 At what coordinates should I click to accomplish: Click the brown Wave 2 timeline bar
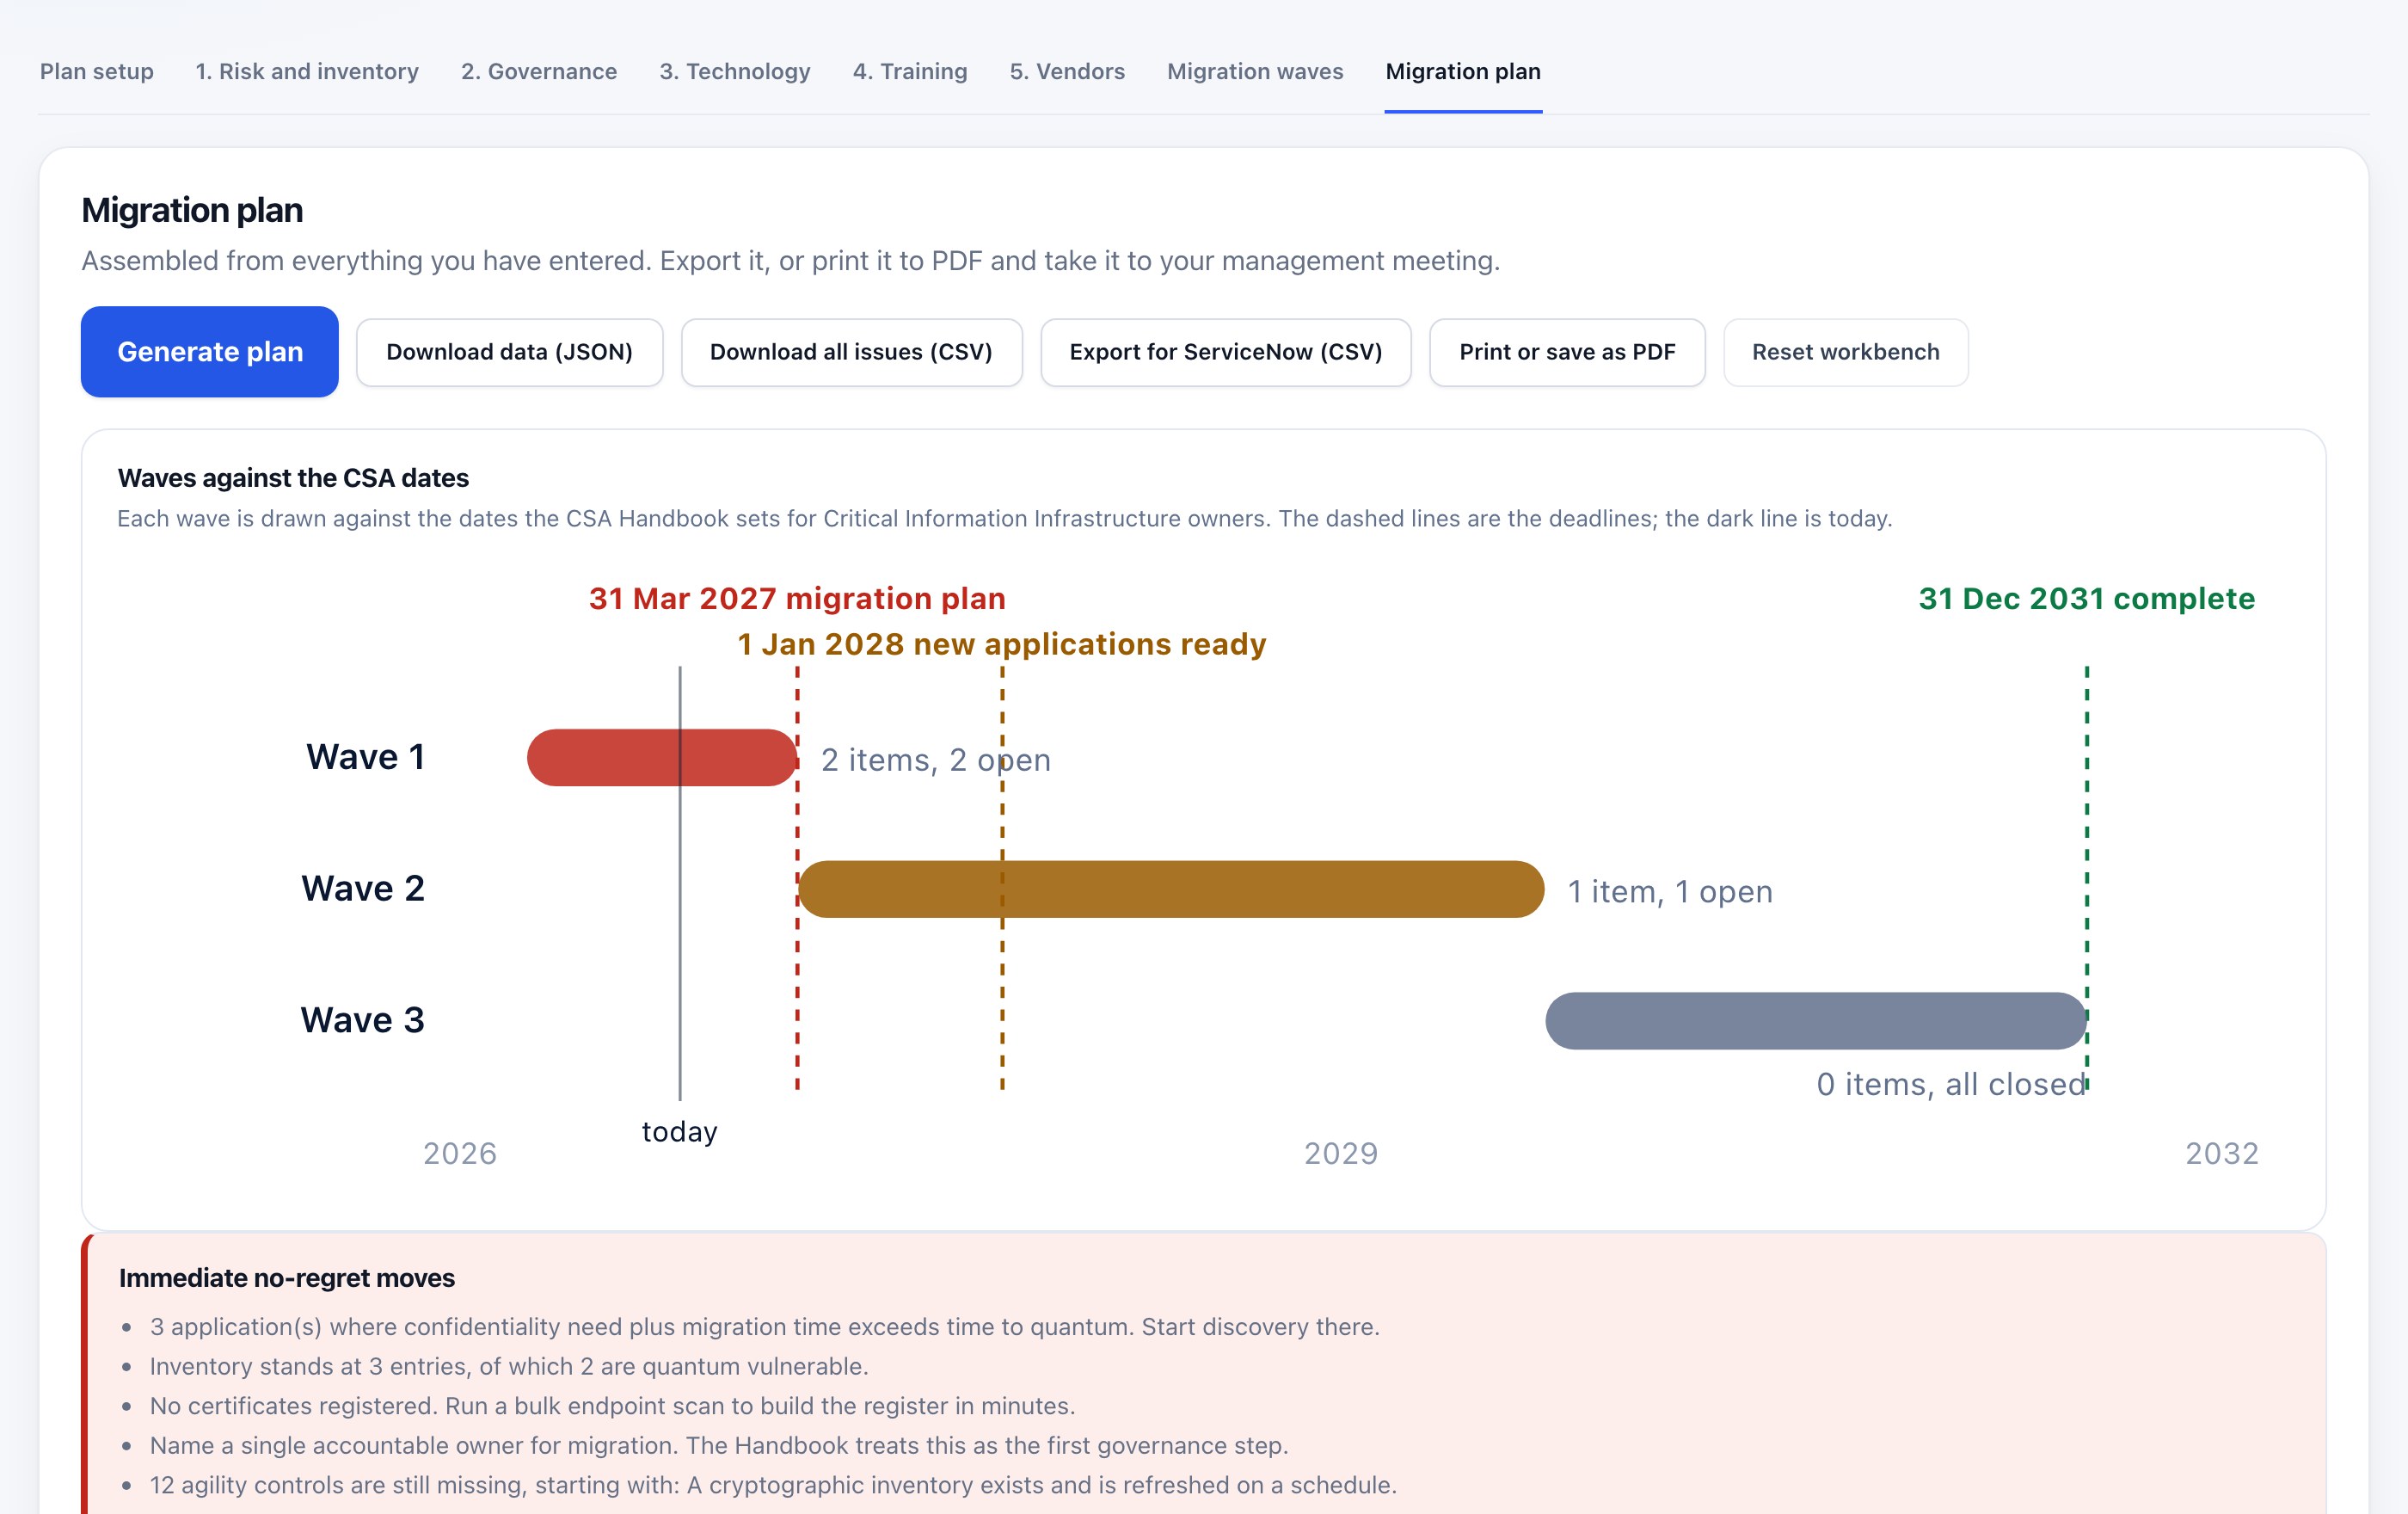pos(1171,889)
